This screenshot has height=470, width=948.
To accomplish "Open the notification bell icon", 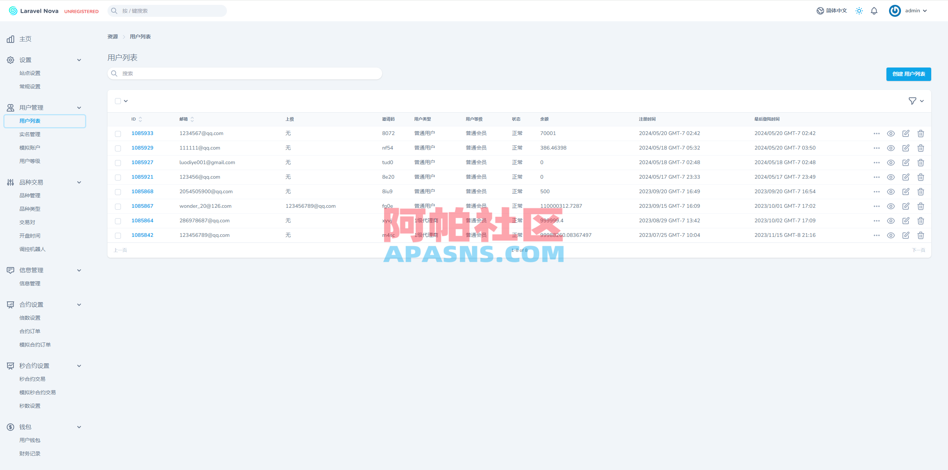I will pyautogui.click(x=874, y=11).
